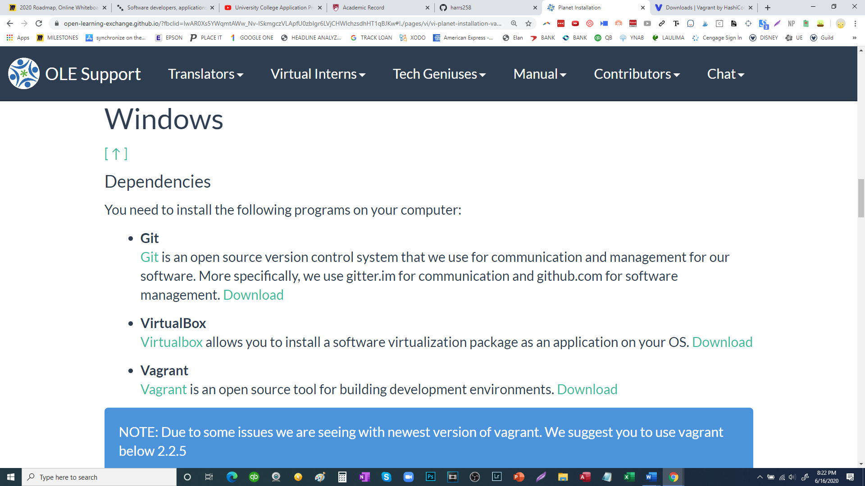This screenshot has height=486, width=865.
Task: Open Photoshop from the taskbar
Action: (x=430, y=477)
